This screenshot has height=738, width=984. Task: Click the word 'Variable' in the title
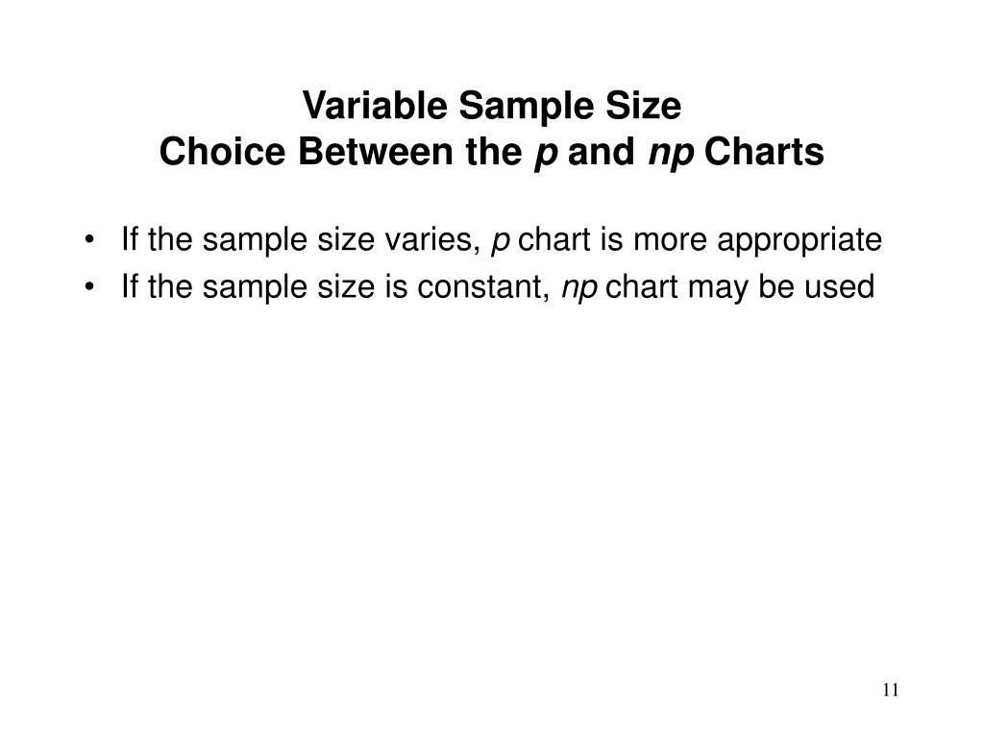pos(375,106)
